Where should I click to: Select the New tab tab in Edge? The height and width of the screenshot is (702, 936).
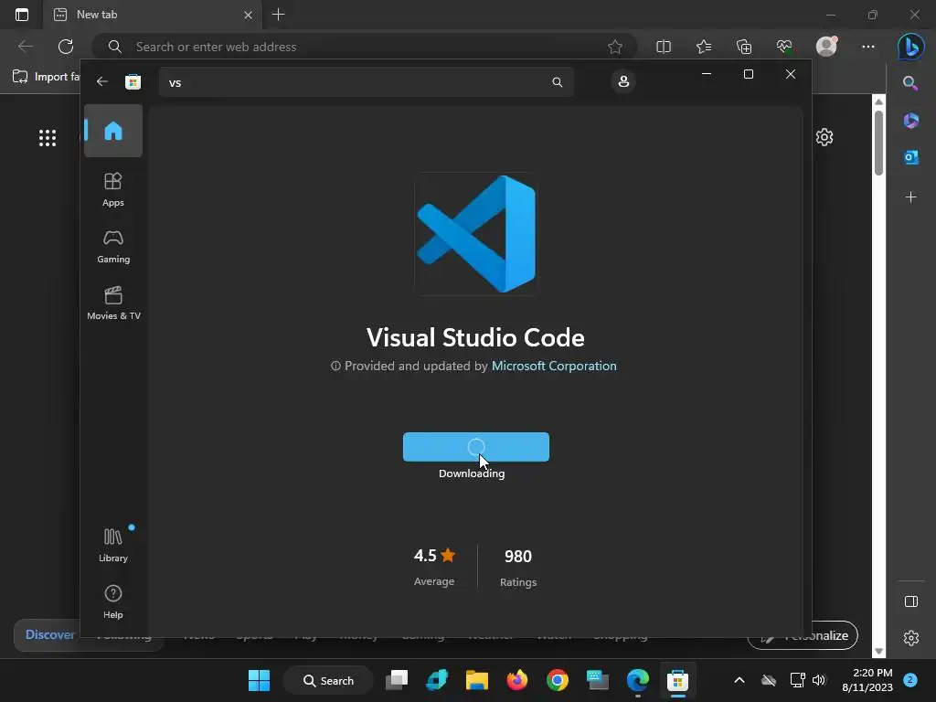(x=153, y=15)
